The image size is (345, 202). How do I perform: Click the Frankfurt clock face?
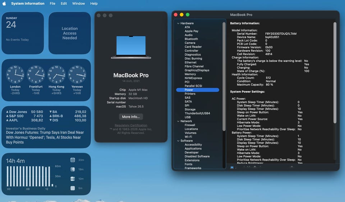coord(36,75)
